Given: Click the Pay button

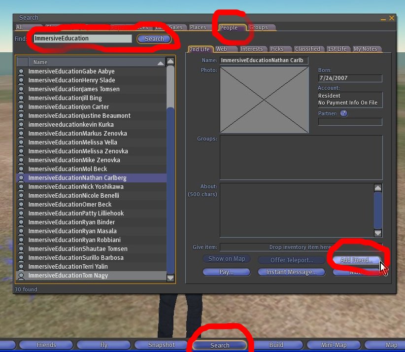Looking at the screenshot, I should point(227,272).
